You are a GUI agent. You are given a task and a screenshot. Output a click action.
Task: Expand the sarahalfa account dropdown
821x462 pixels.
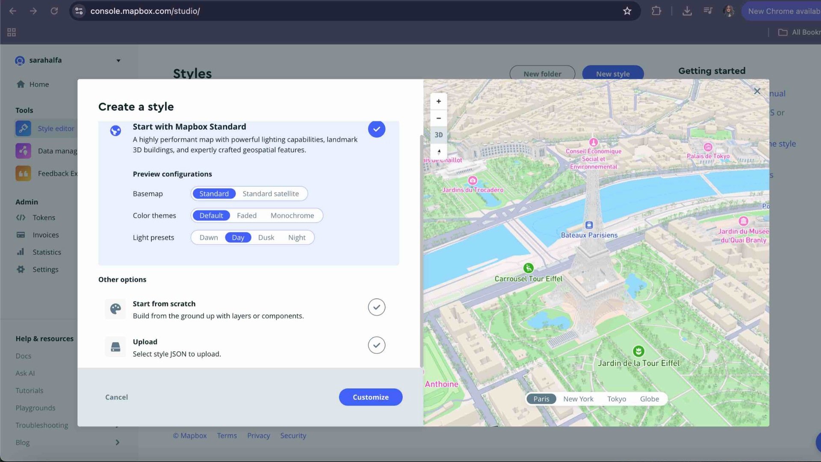(x=118, y=61)
